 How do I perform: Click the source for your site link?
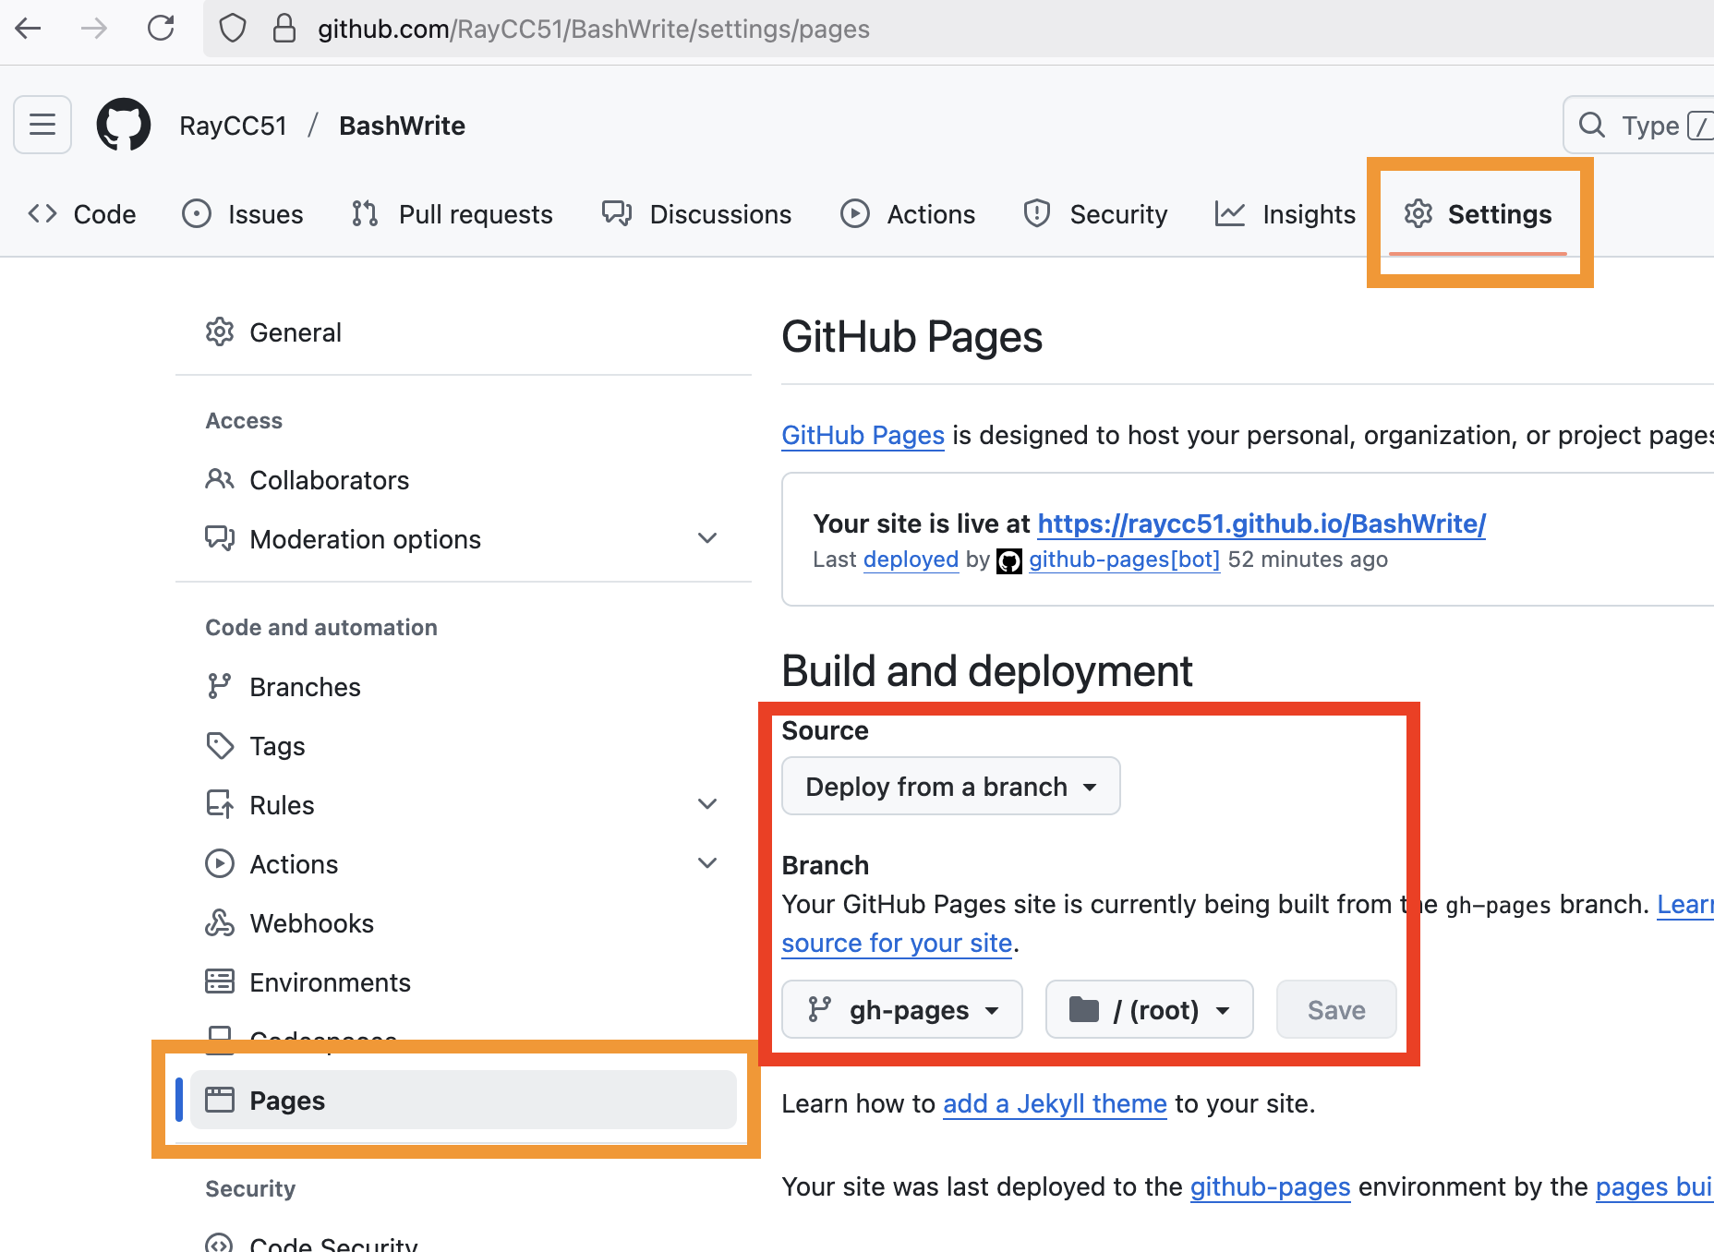(x=897, y=943)
